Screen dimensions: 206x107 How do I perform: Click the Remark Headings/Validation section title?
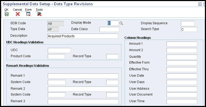coord(27,66)
